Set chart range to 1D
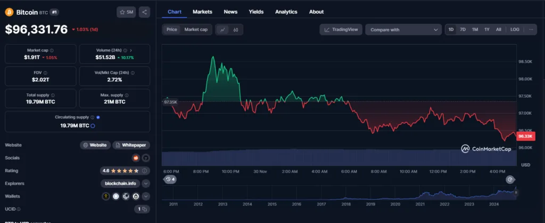Screen dimensions: 545x223 coord(451,30)
